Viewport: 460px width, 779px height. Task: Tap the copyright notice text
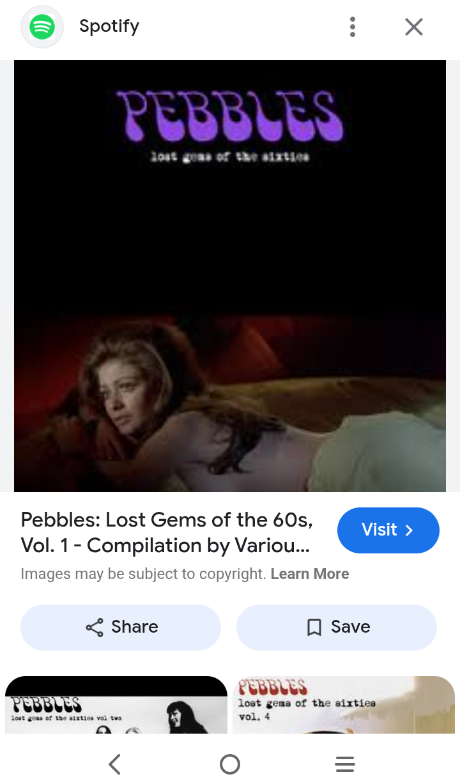[144, 573]
